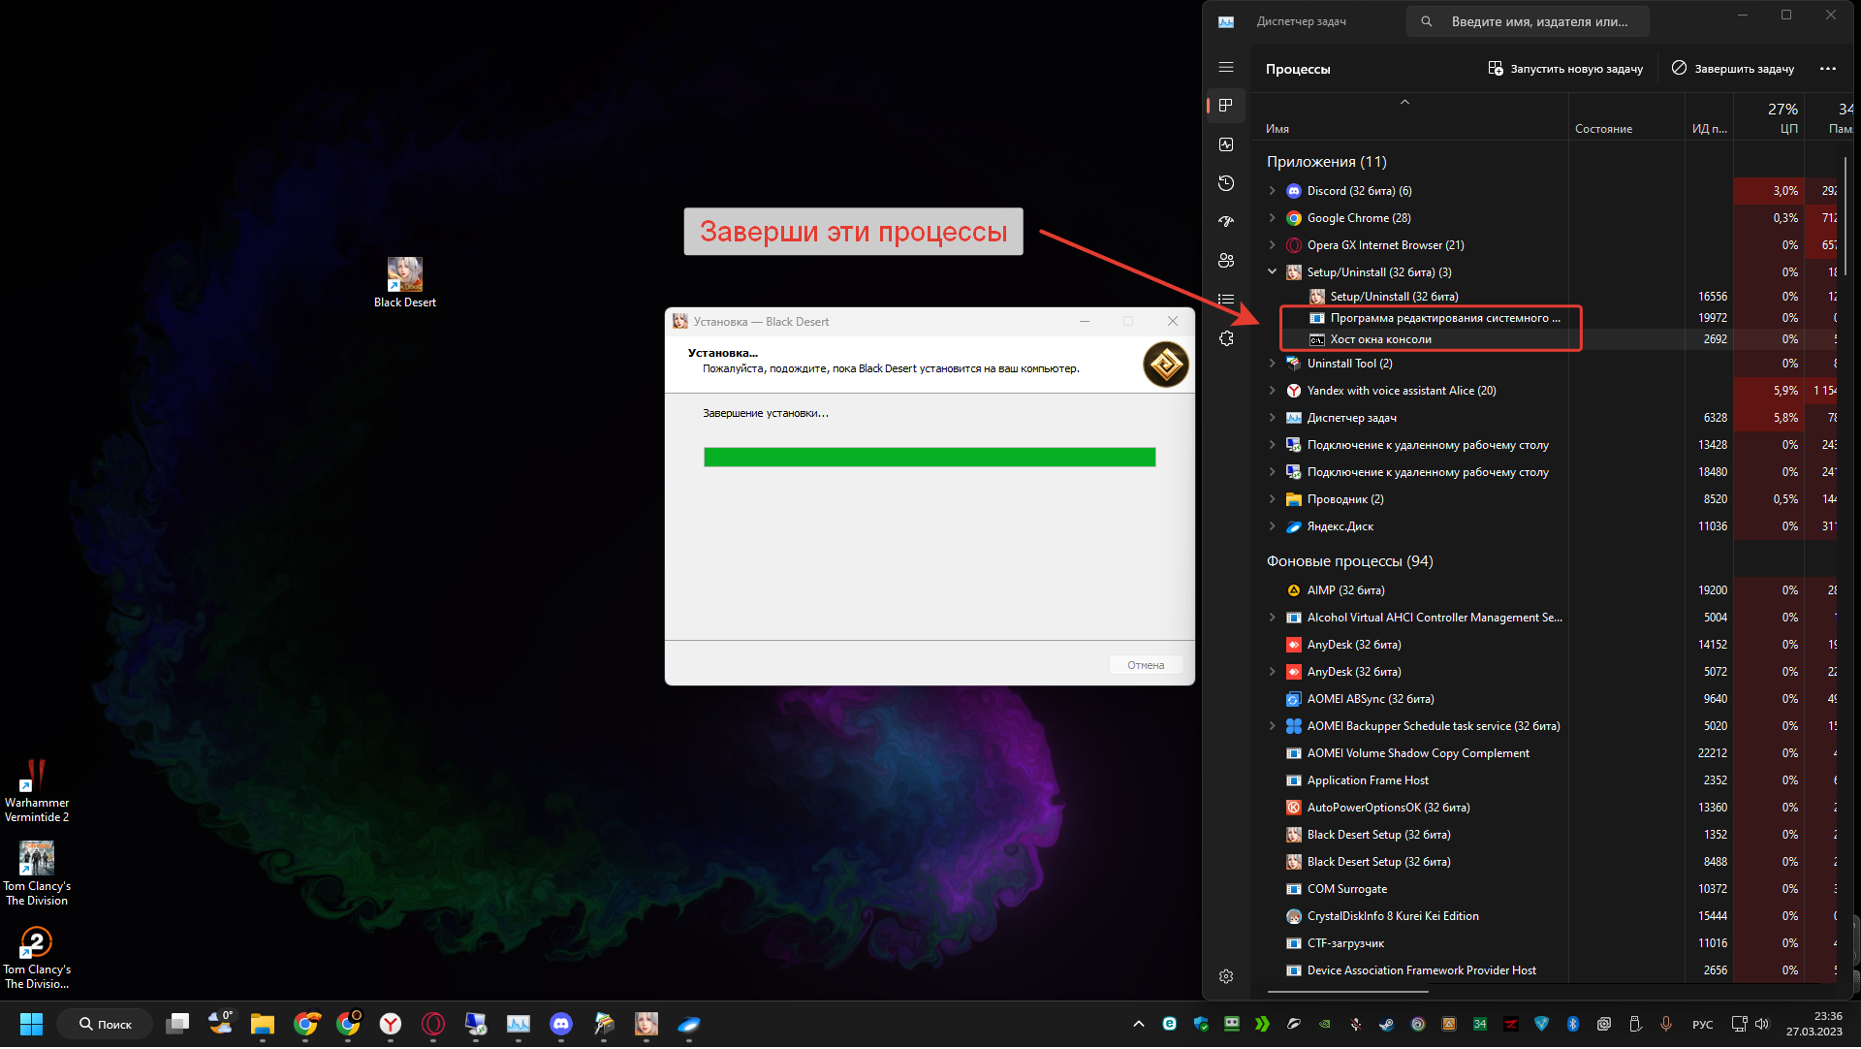
Task: Collapse Setup/Uninstall (32 бита) (3) group
Action: pyautogui.click(x=1273, y=272)
